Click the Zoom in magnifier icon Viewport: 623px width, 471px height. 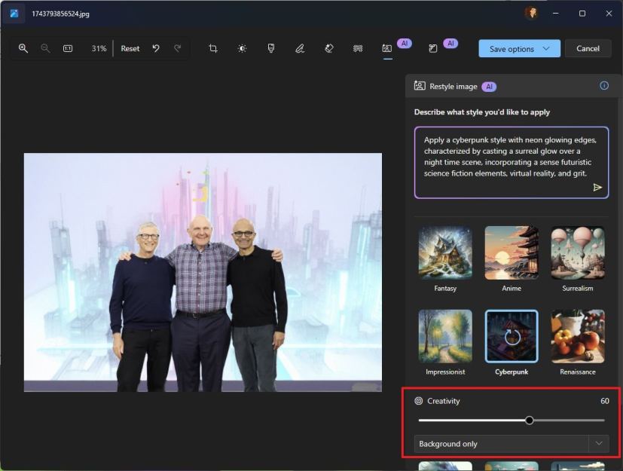click(23, 47)
